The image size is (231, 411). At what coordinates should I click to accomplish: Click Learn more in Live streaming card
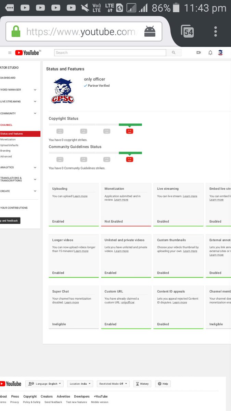click(190, 196)
